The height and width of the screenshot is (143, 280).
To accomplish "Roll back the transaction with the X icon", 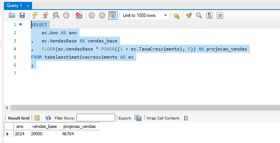I will (x=102, y=15).
